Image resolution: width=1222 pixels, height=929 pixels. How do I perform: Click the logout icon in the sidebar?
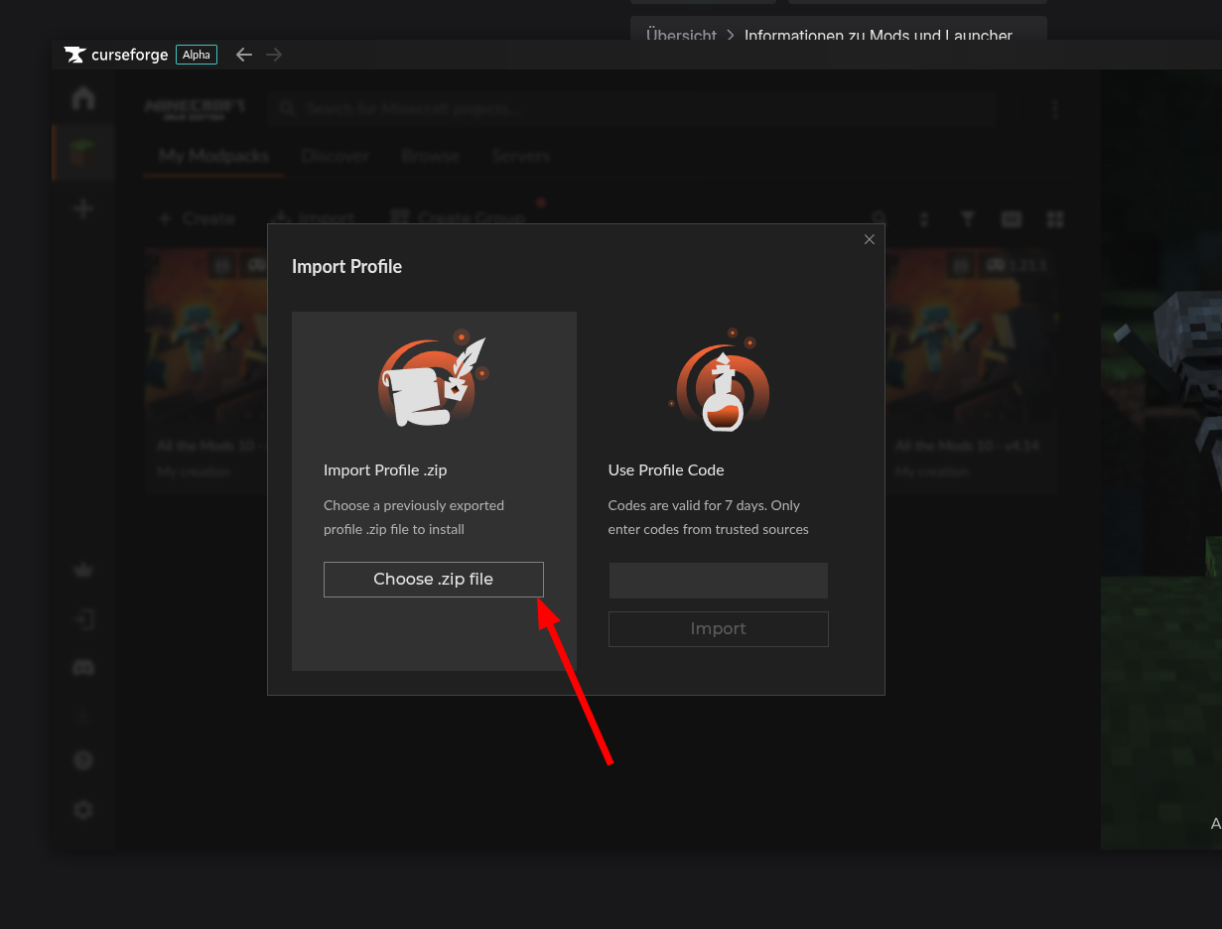point(83,618)
